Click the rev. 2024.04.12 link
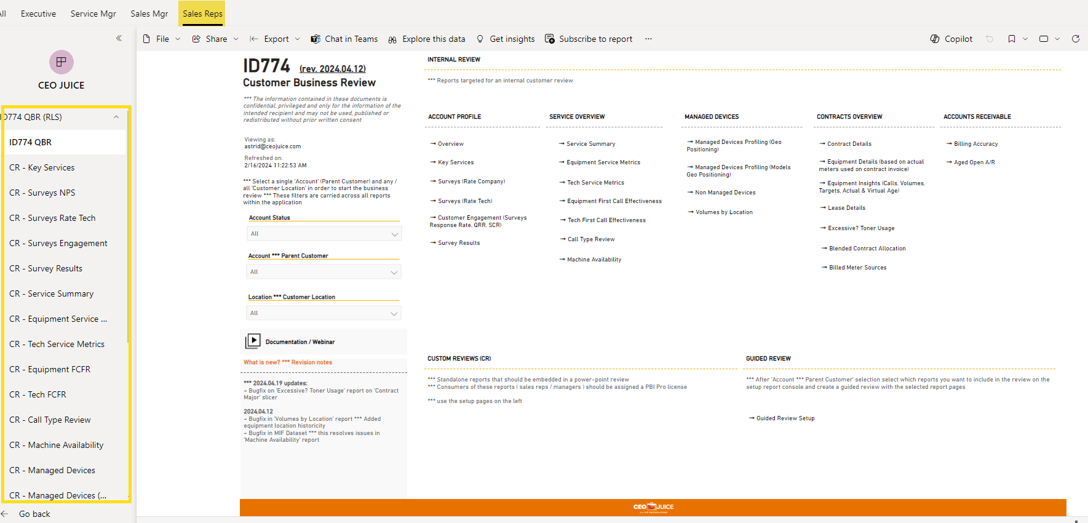 coord(332,69)
